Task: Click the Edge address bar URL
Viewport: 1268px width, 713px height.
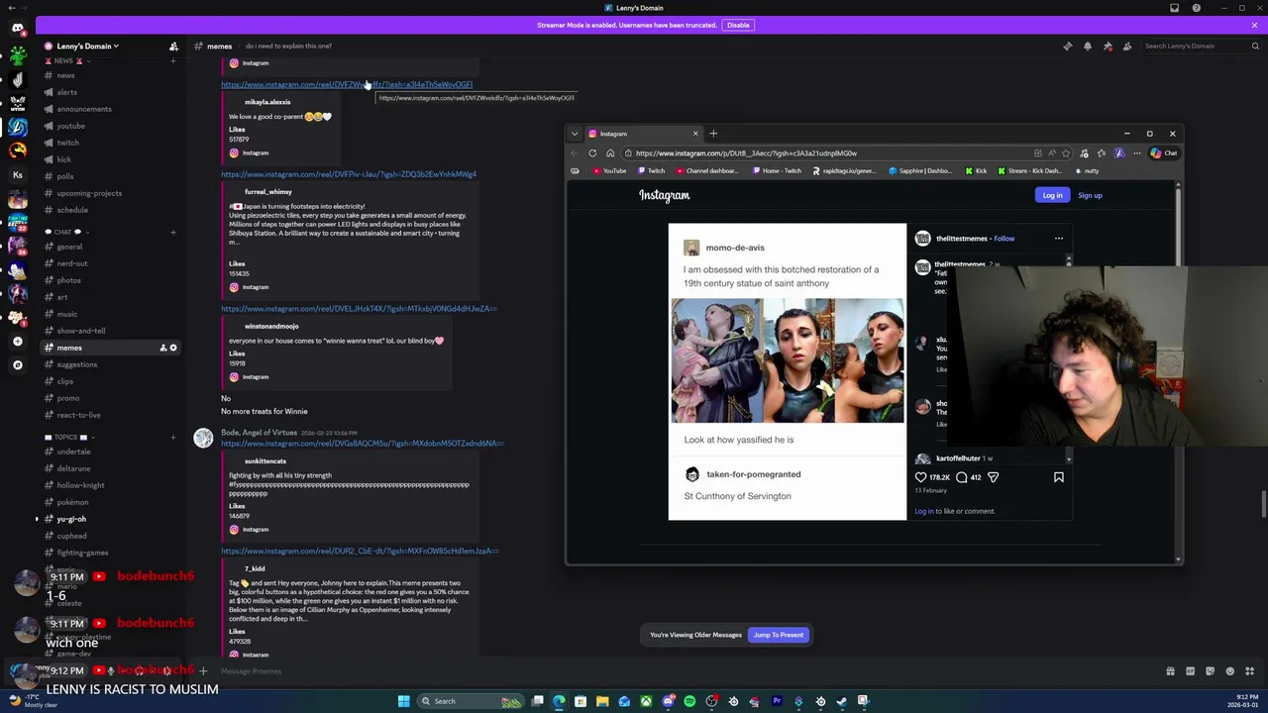Action: [746, 153]
